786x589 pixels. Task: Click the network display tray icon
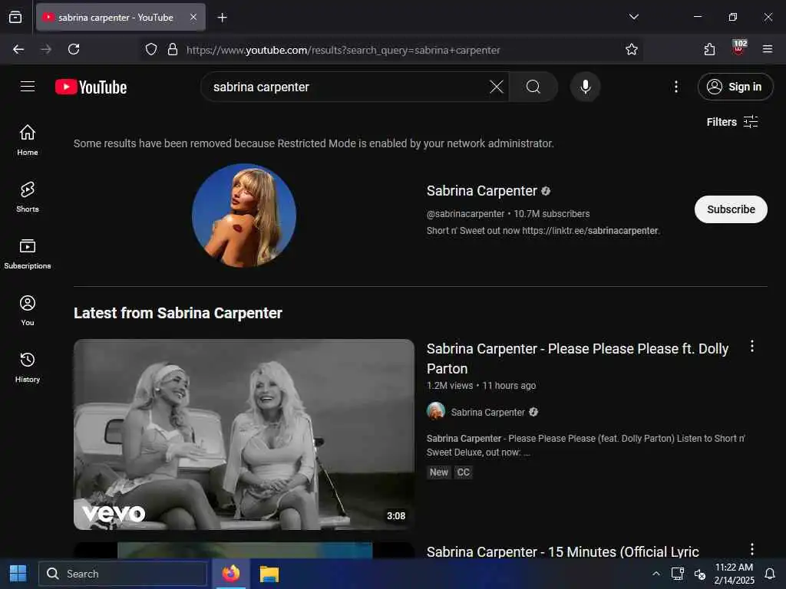pyautogui.click(x=678, y=574)
